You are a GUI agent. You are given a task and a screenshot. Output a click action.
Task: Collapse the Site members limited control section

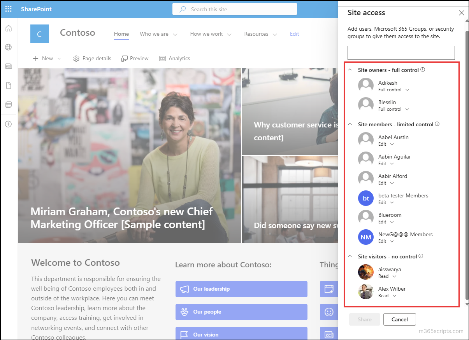pyautogui.click(x=350, y=124)
